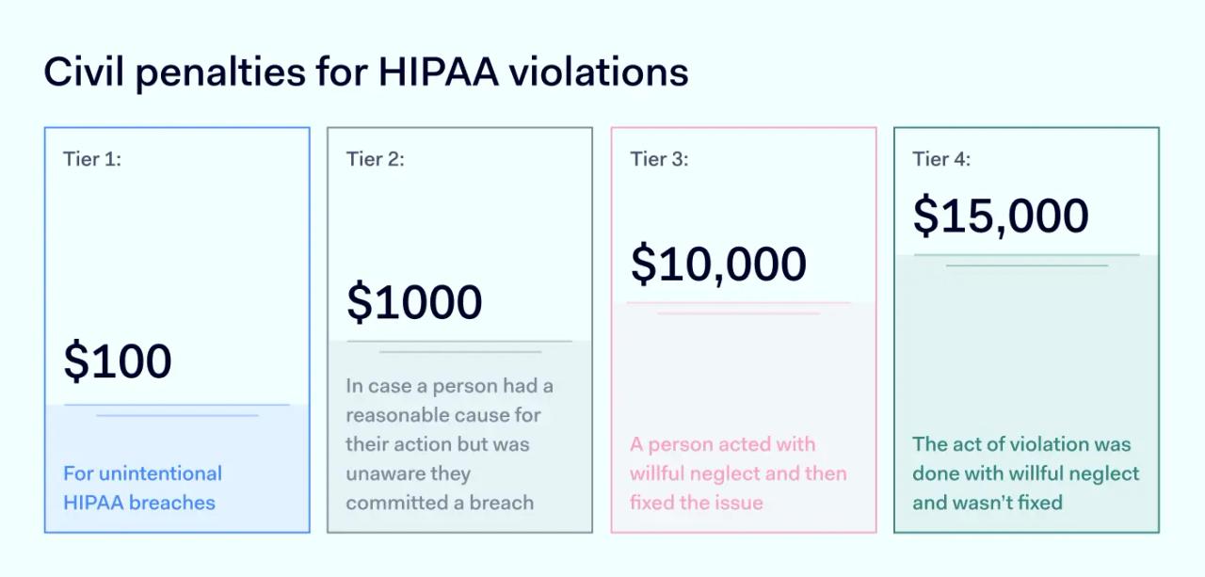Click the willful neglect then fixed text
The height and width of the screenshot is (577, 1205).
tap(738, 473)
